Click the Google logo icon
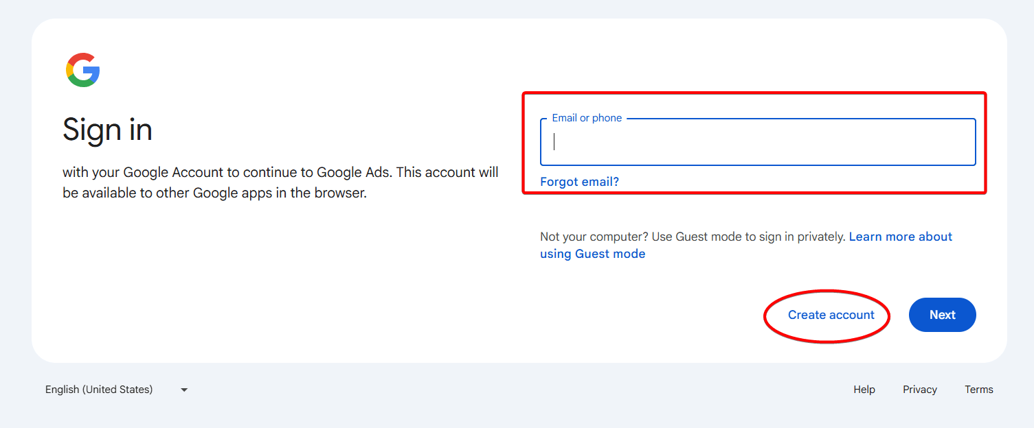 (82, 69)
